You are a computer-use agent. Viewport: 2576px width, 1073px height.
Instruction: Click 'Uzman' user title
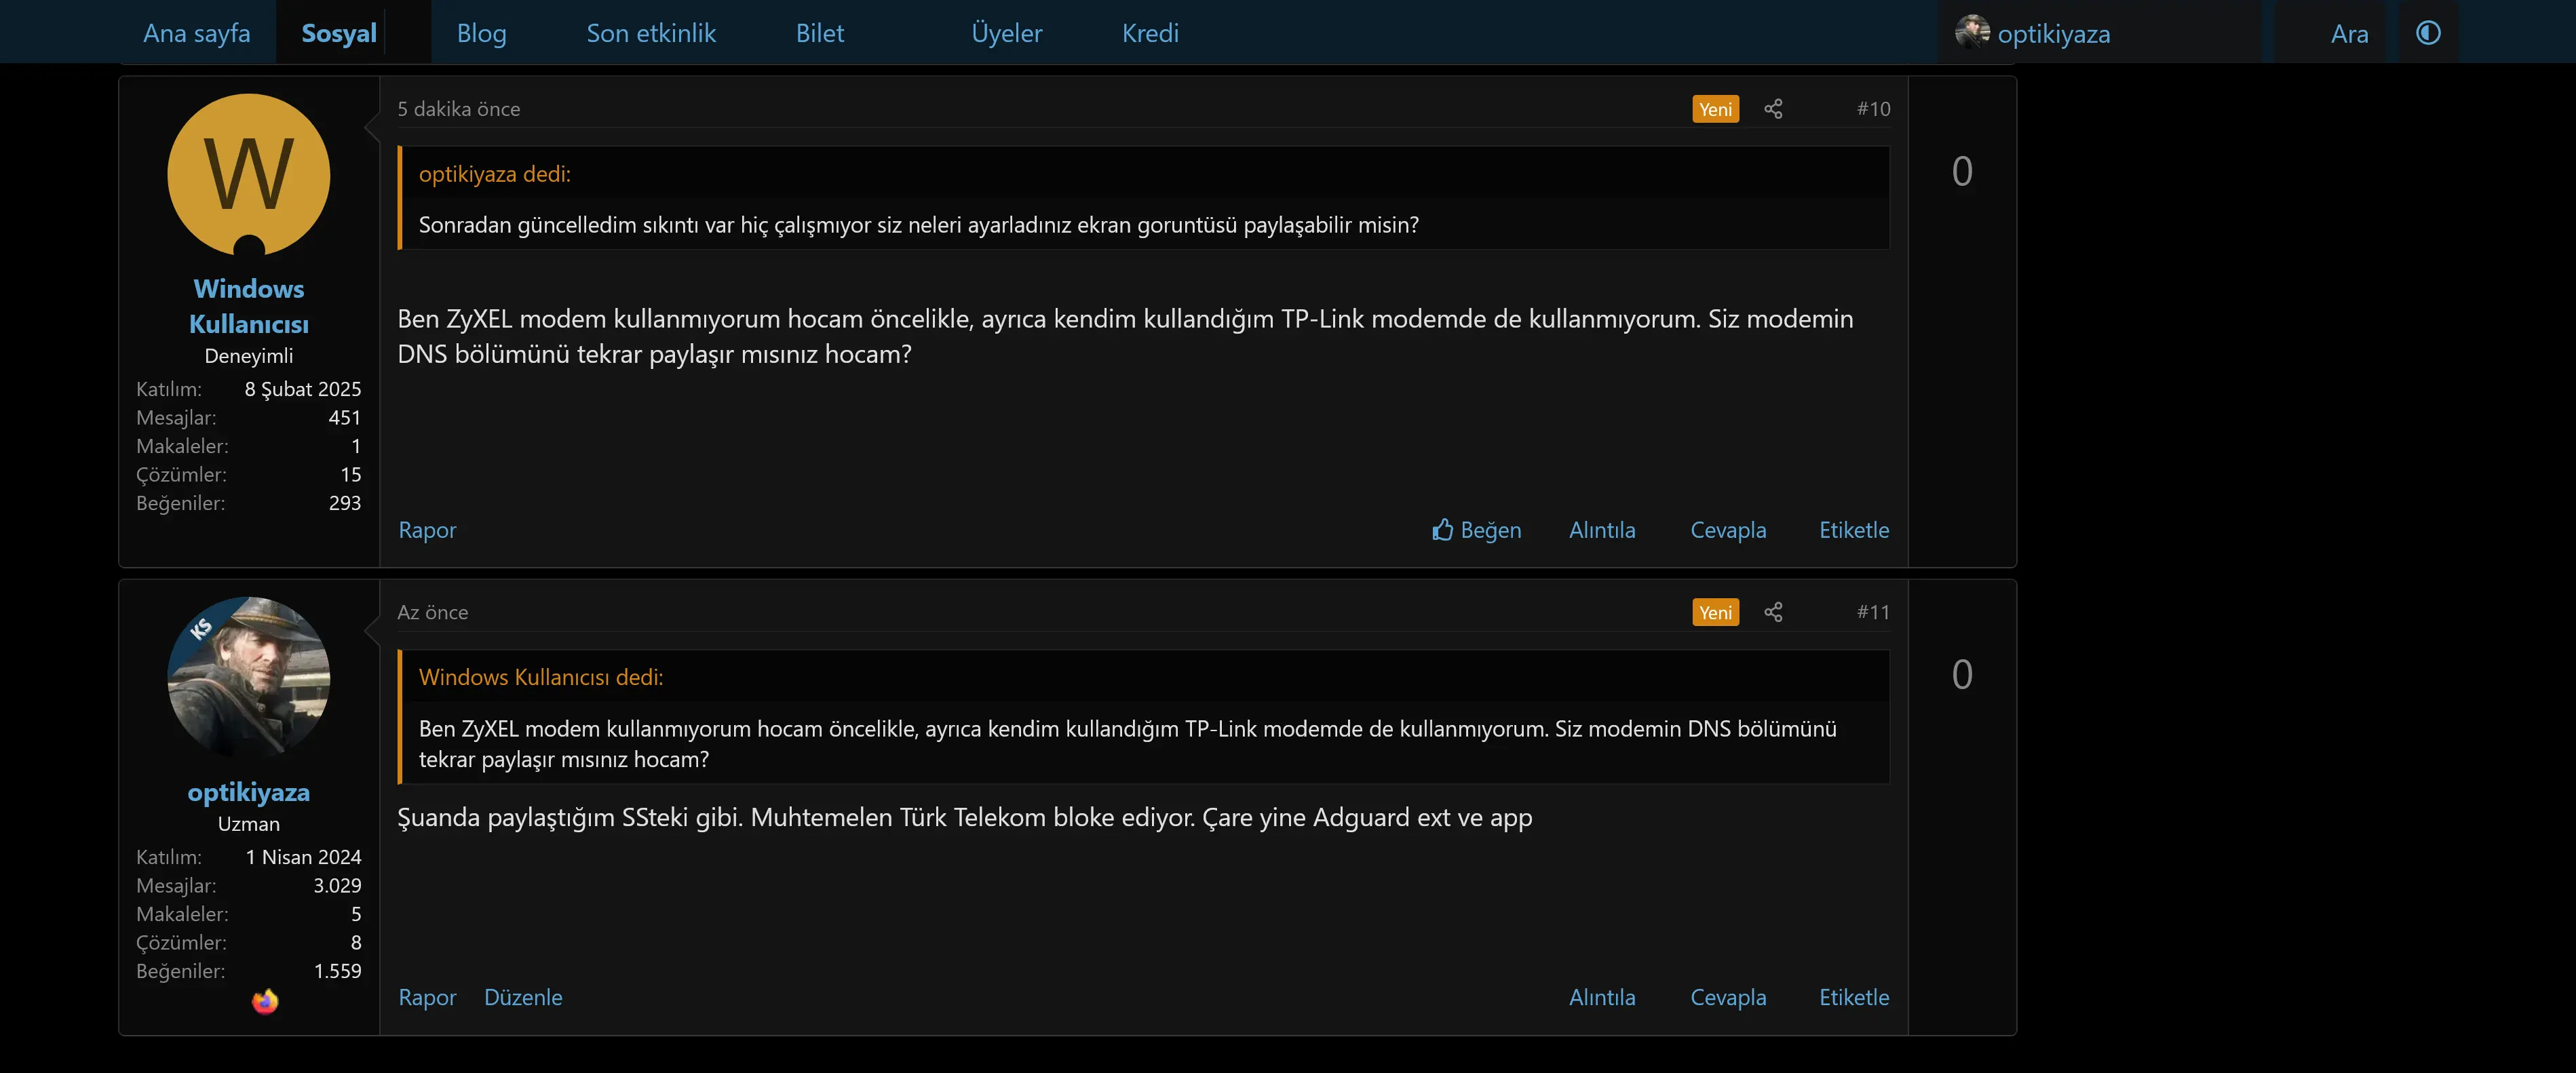click(249, 824)
